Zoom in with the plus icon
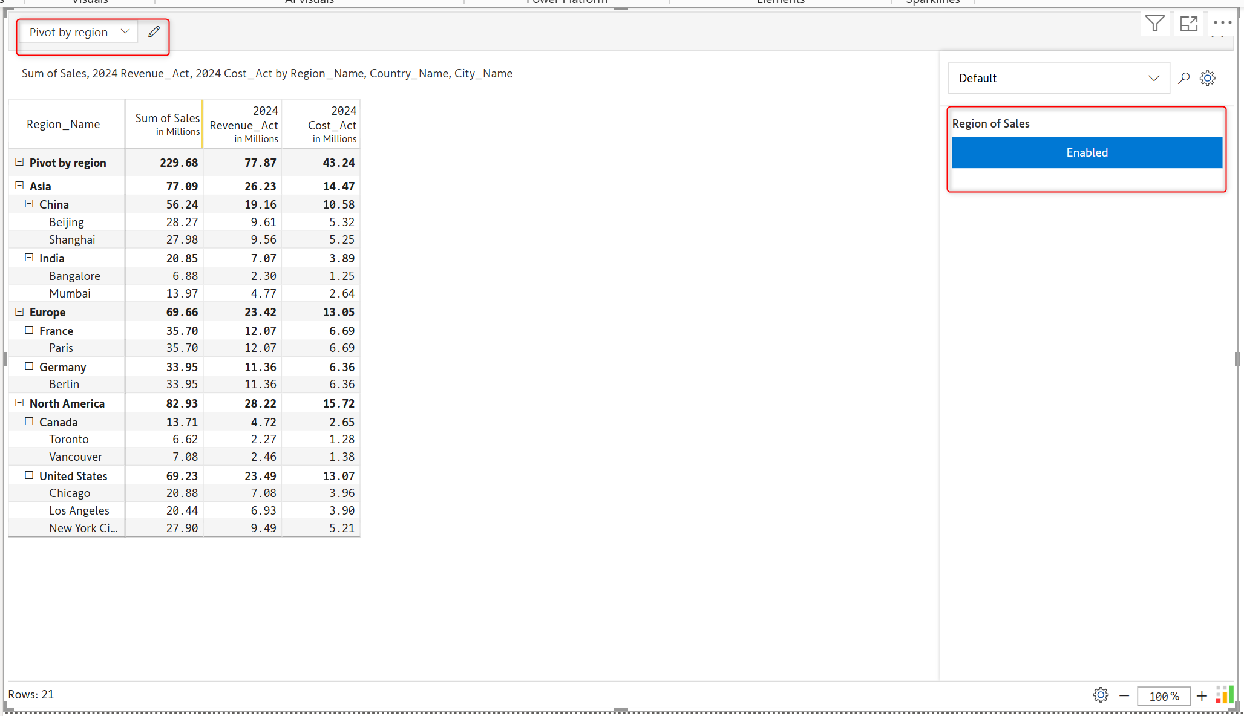 click(x=1202, y=696)
